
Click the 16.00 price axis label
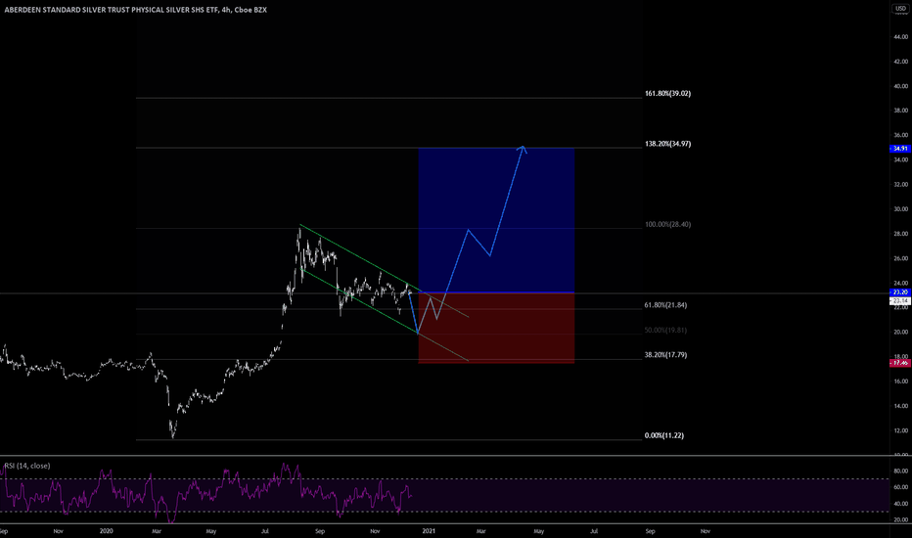coord(901,381)
